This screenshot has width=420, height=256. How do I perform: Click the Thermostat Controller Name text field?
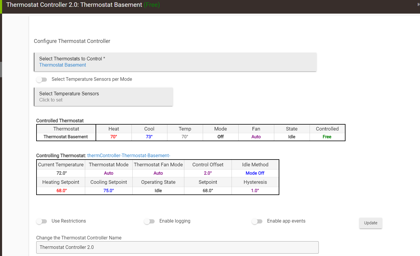177,247
